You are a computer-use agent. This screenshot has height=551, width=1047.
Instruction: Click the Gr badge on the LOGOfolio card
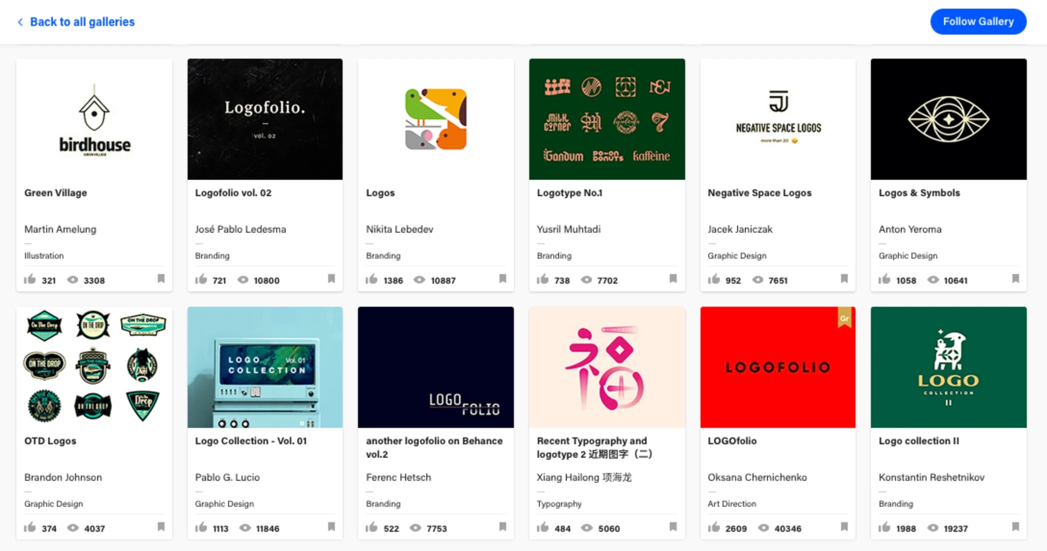(844, 318)
